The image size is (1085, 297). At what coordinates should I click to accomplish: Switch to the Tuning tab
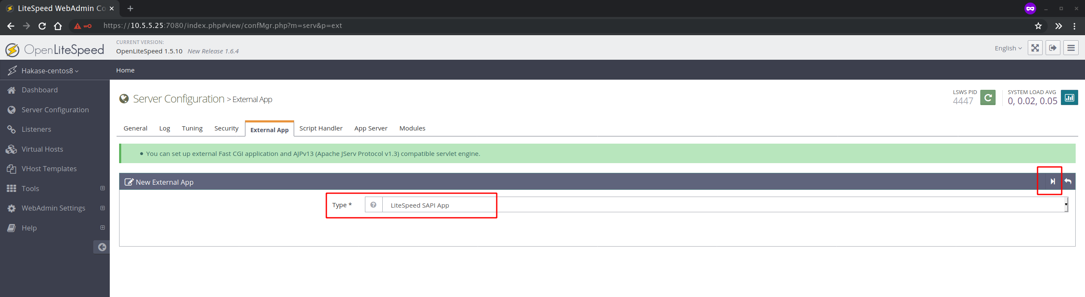192,128
